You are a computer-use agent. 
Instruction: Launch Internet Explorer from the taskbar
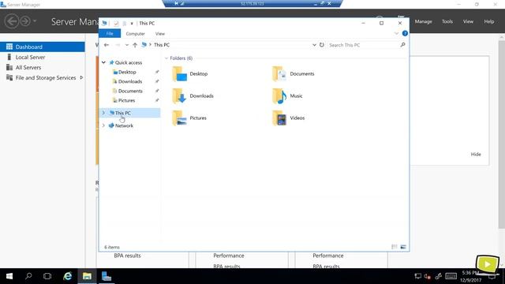pos(67,276)
